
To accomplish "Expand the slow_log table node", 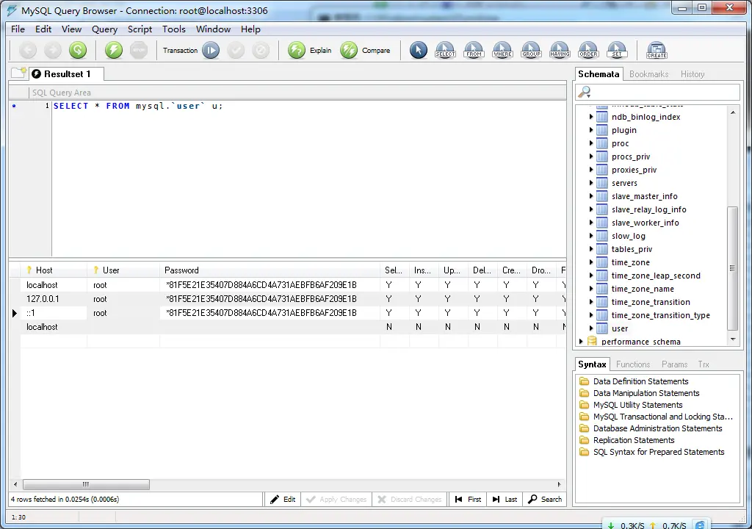I will click(591, 236).
